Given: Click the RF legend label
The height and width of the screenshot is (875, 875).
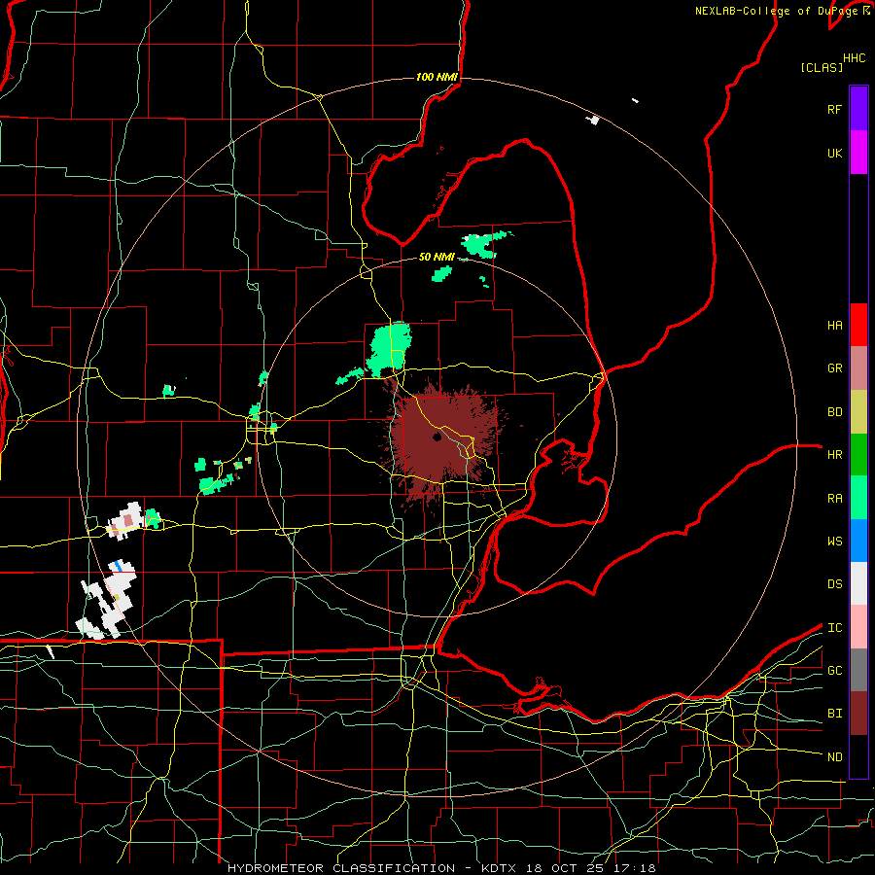Looking at the screenshot, I should click(834, 110).
